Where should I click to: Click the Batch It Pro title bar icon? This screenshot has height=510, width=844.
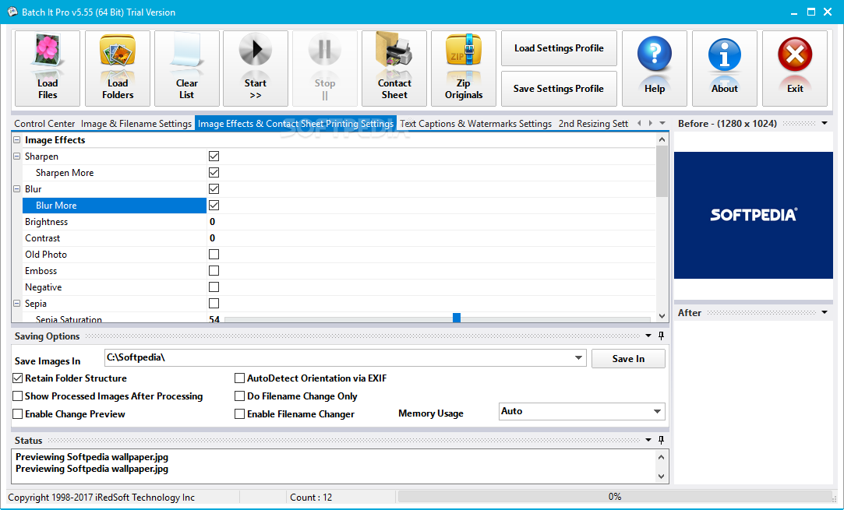[12, 12]
